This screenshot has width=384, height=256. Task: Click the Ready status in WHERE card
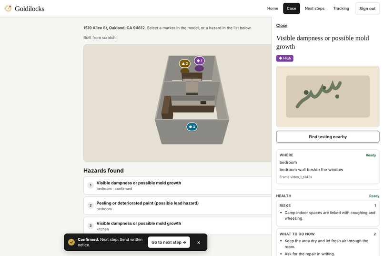371,155
